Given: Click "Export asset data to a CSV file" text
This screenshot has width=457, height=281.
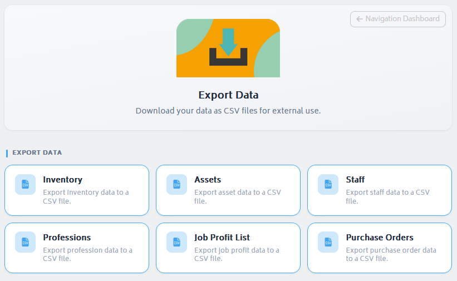Looking at the screenshot, I should pyautogui.click(x=237, y=196).
